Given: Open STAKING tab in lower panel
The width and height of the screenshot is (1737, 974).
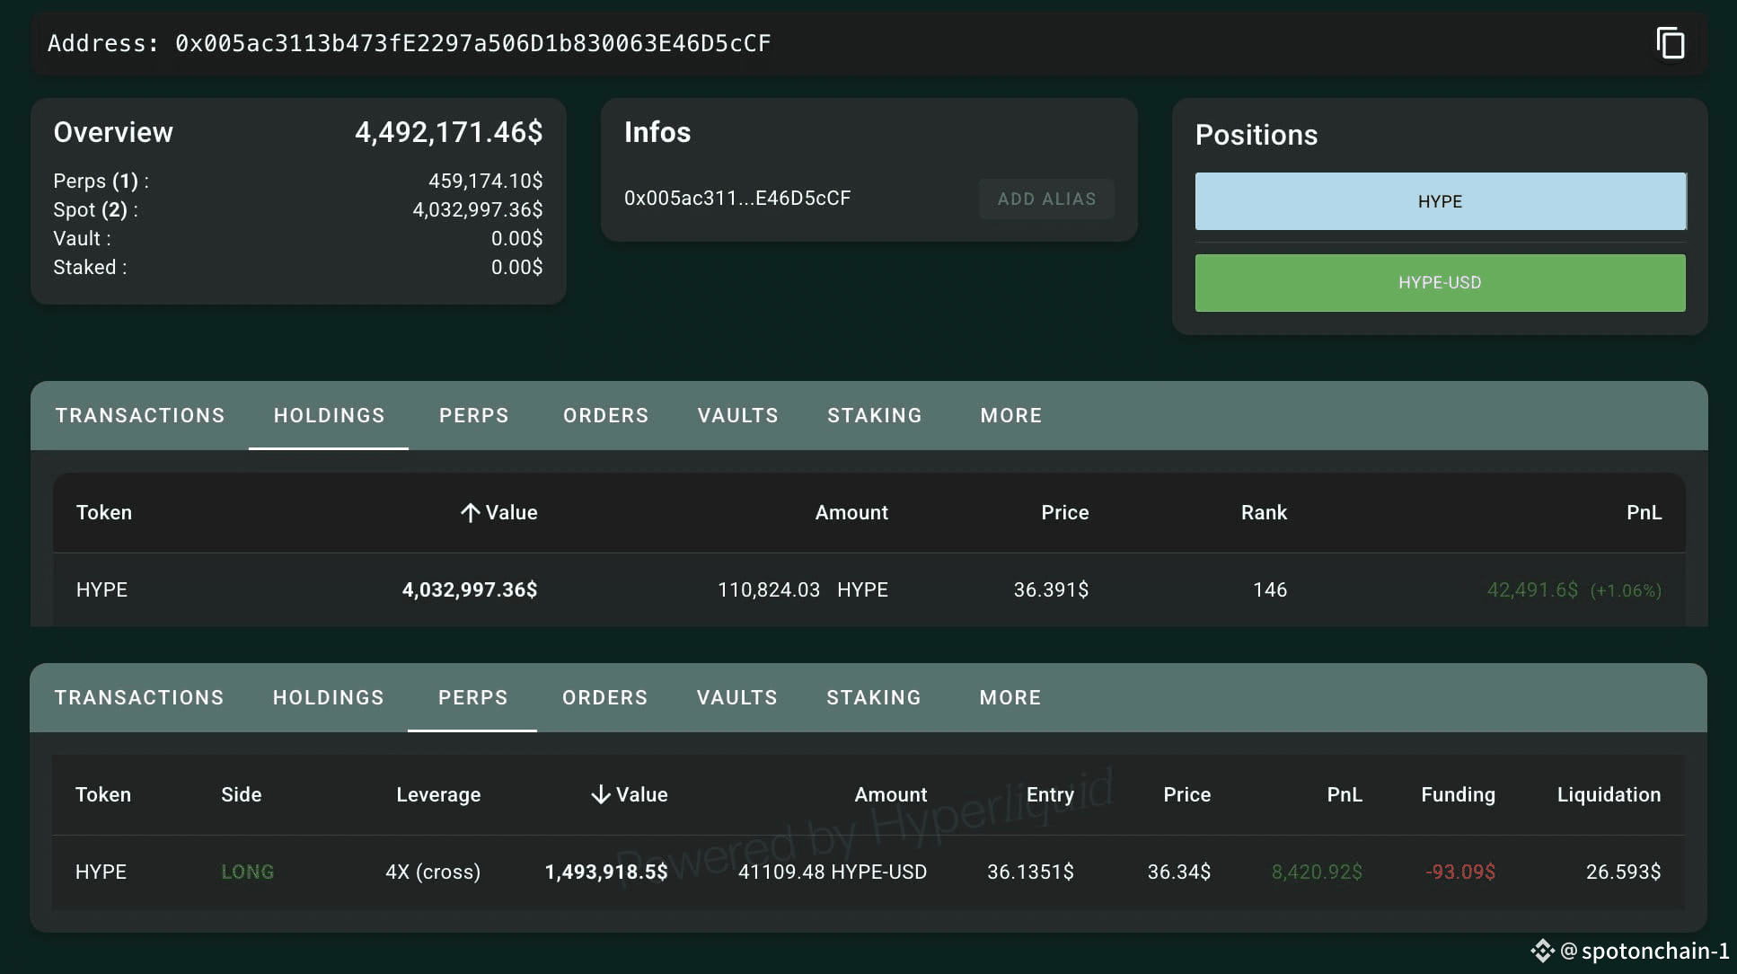Looking at the screenshot, I should [873, 698].
